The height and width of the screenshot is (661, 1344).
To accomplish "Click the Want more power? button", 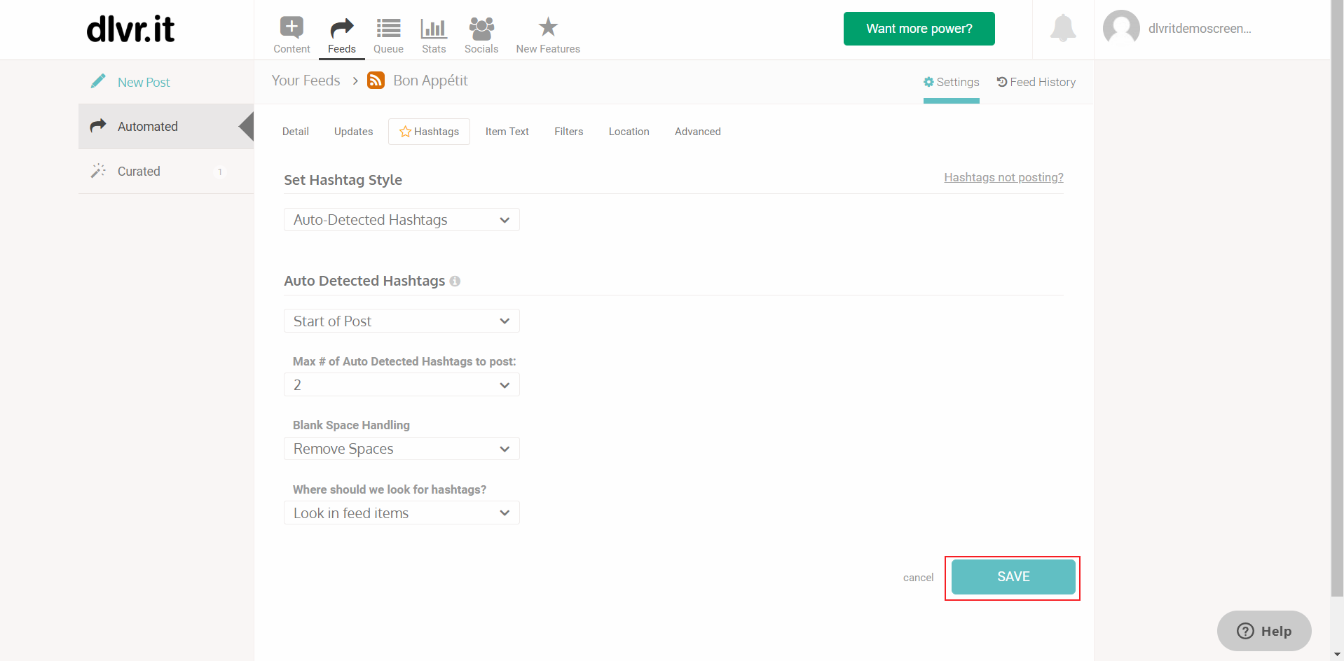I will [x=919, y=29].
